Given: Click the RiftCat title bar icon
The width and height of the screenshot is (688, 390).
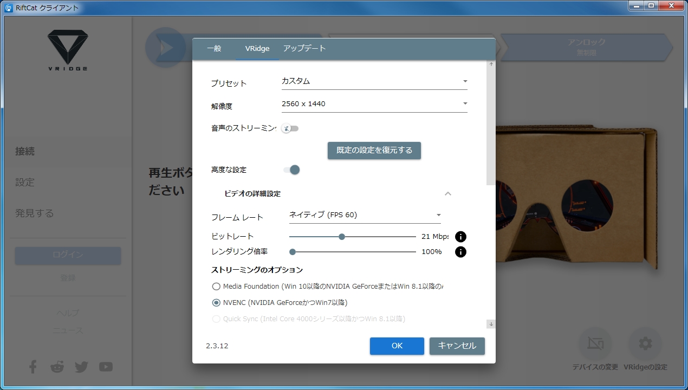Looking at the screenshot, I should coord(8,7).
